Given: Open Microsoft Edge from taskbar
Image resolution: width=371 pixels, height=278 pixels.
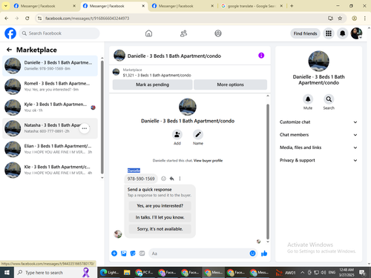Looking at the screenshot, I should 109,273.
